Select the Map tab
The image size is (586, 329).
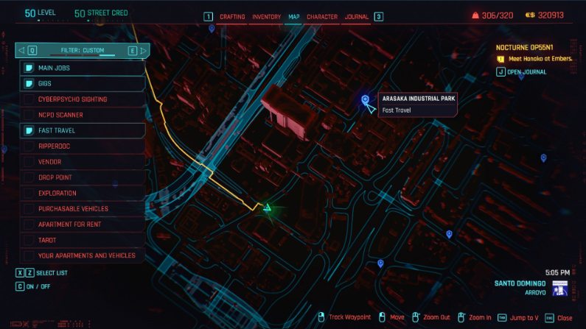tap(294, 17)
